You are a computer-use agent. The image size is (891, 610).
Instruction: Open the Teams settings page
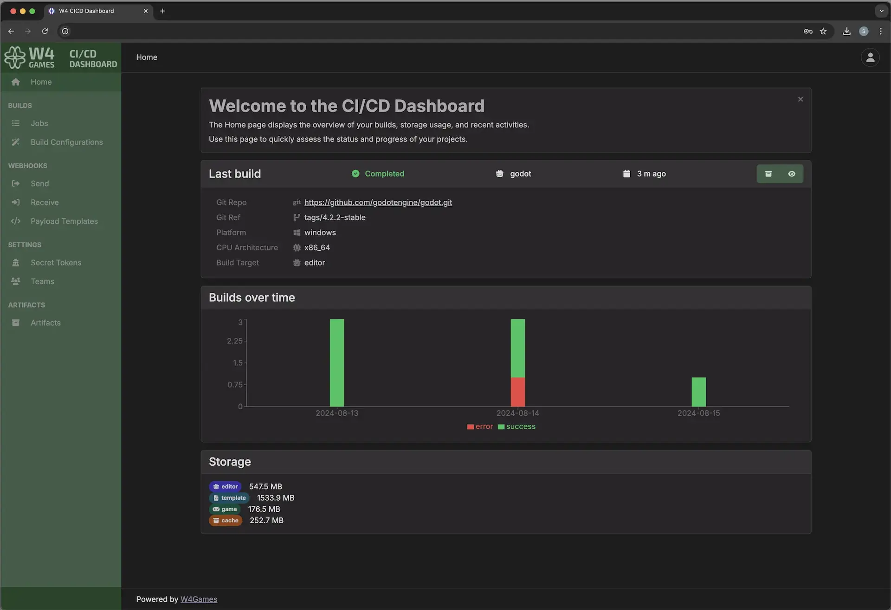(x=42, y=281)
